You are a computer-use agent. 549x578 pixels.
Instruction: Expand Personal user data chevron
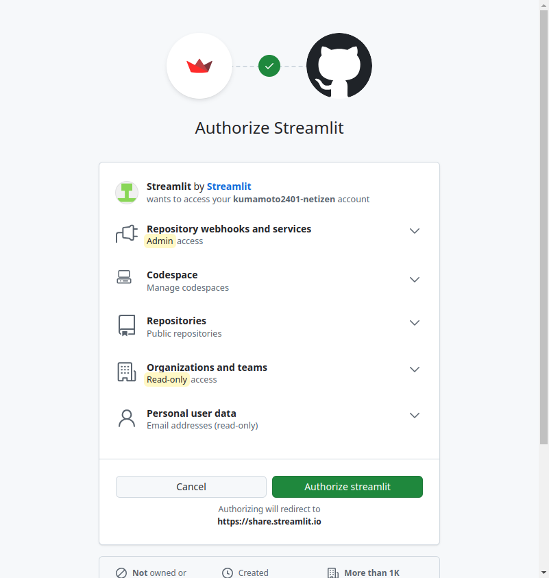pos(414,416)
